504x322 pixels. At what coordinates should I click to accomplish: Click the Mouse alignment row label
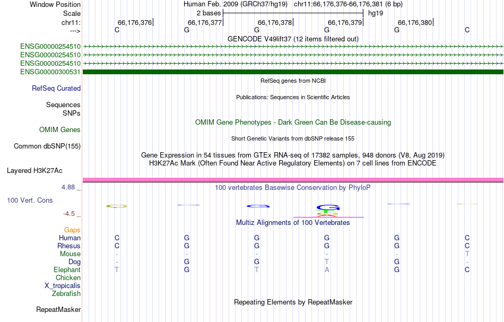click(x=70, y=254)
